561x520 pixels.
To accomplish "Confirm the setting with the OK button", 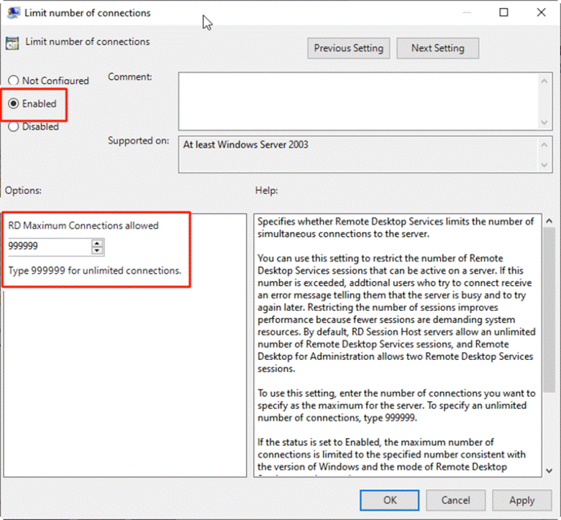I will [389, 500].
